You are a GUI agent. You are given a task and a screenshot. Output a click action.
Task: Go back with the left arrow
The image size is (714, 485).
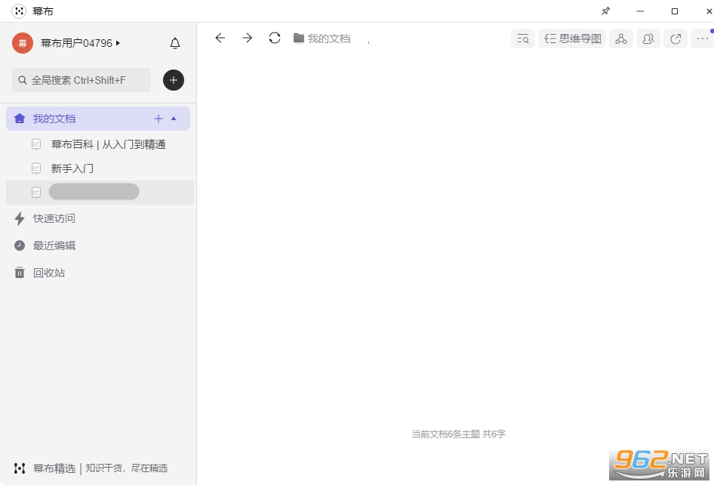(220, 38)
